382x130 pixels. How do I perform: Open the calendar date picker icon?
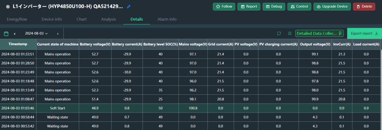click(x=6, y=33)
